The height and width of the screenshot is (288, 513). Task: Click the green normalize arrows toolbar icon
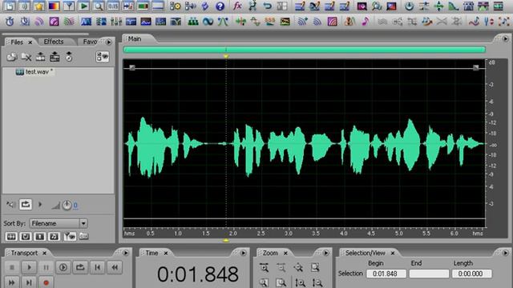point(438,6)
